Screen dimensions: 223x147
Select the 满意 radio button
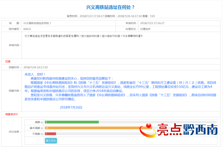42,122
